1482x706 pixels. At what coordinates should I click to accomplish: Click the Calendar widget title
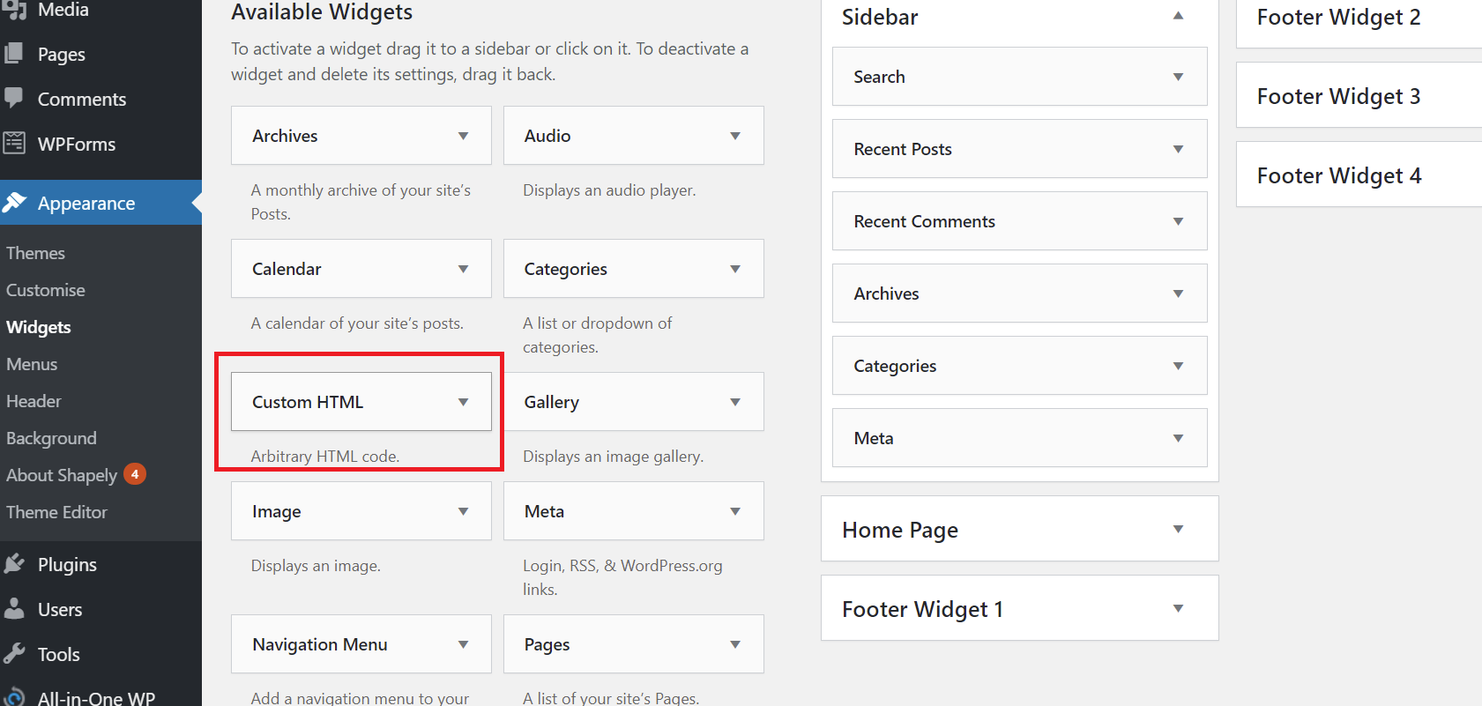(x=287, y=269)
